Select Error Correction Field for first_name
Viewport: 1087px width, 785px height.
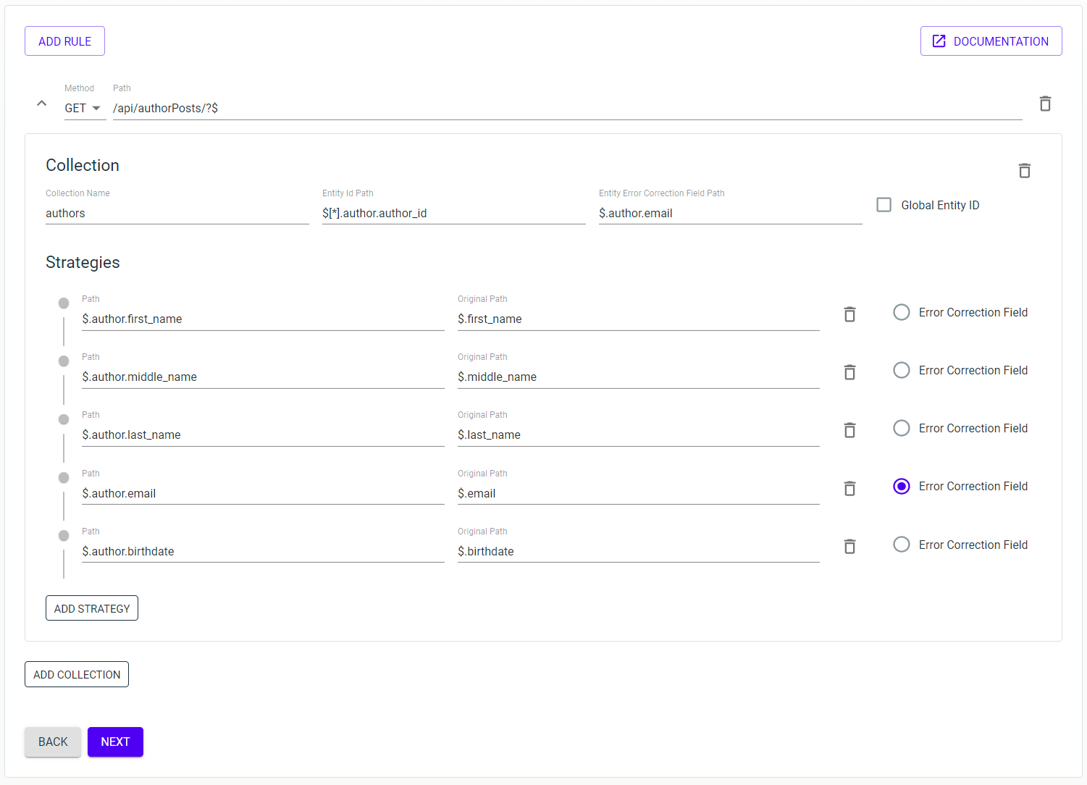(x=902, y=312)
